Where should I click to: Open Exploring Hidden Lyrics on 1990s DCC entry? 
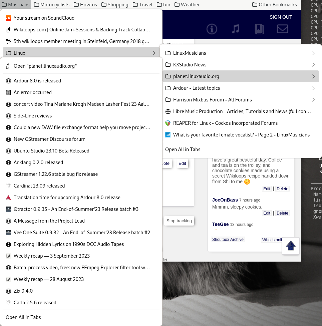pyautogui.click(x=81, y=244)
